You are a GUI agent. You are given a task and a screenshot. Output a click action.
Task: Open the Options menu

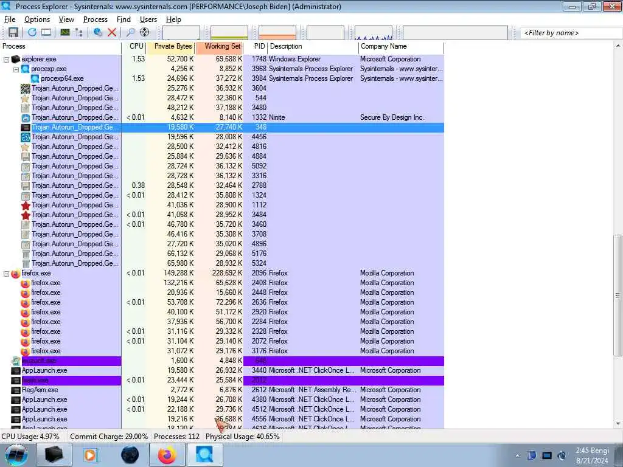click(x=37, y=19)
